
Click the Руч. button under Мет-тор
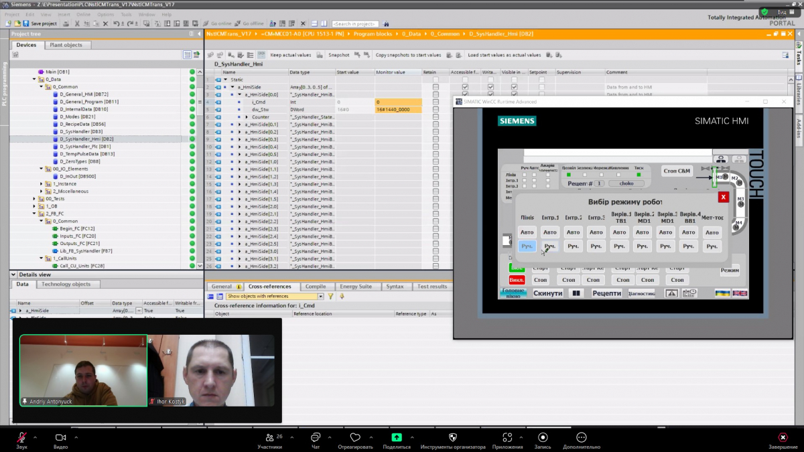pos(712,246)
